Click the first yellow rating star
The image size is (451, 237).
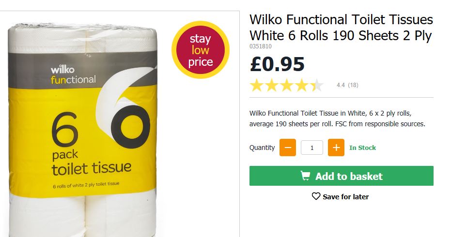[256, 85]
